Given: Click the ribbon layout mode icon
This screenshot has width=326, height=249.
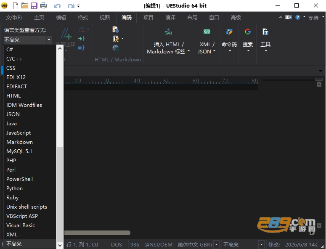Looking at the screenshot, I should point(289,17).
